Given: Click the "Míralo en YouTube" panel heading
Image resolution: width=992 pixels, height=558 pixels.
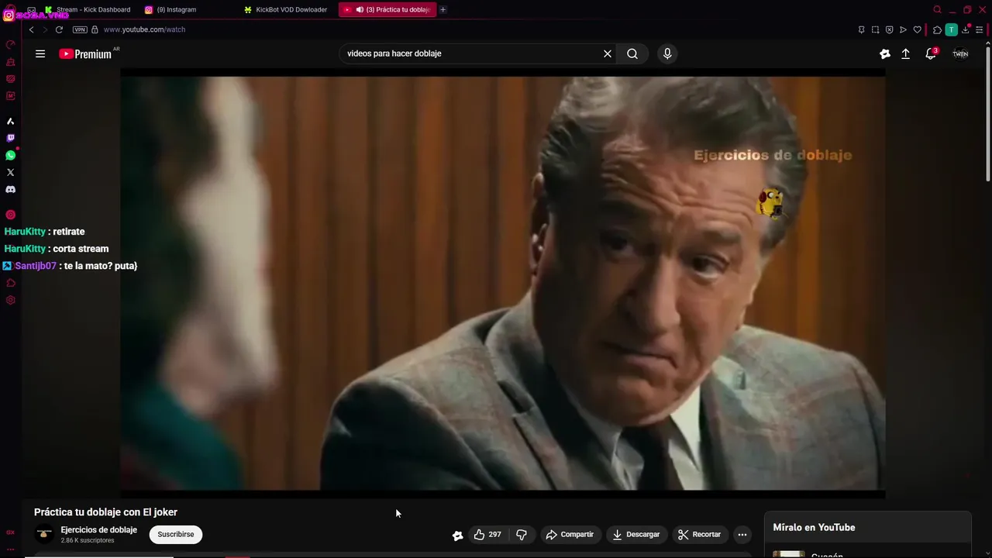Looking at the screenshot, I should click(x=814, y=527).
